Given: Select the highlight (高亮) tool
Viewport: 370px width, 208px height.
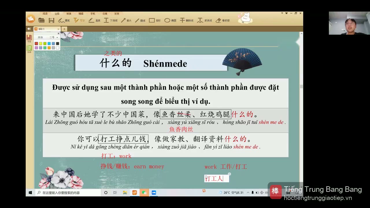Looking at the screenshot, I should tap(94, 20).
